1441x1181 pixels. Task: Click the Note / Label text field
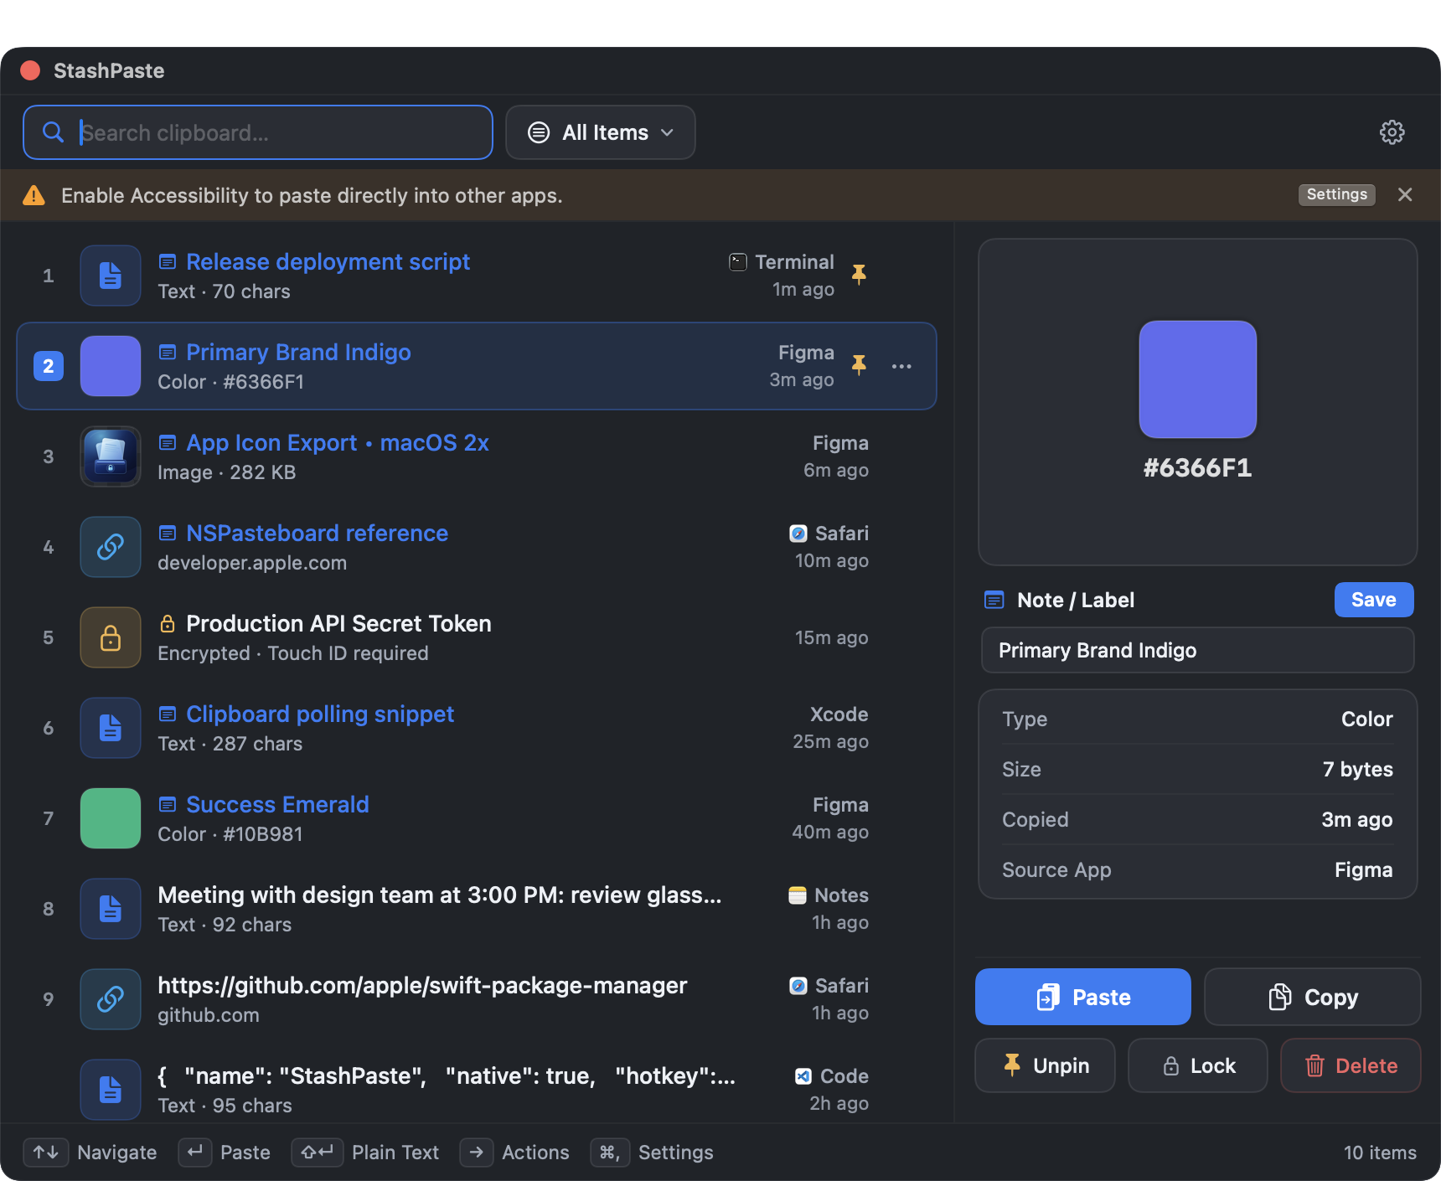1198,650
